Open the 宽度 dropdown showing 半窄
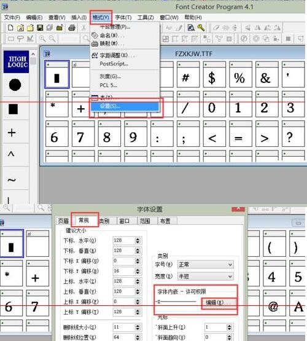This screenshot has width=307, height=341. (x=205, y=276)
